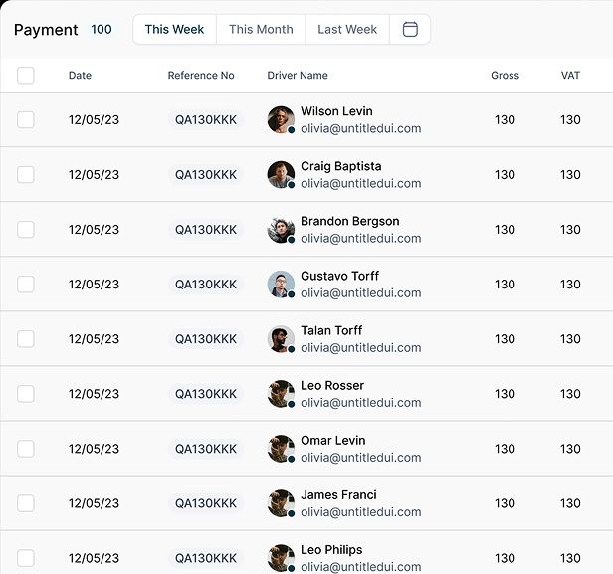
Task: Switch to the This Week tab
Action: pos(174,30)
